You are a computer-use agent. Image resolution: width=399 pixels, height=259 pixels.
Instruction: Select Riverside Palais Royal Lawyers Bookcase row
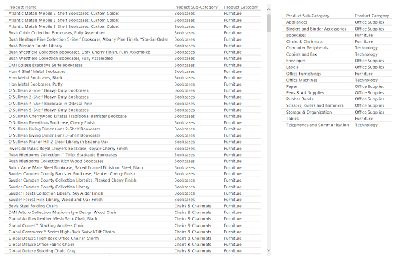coord(133,148)
